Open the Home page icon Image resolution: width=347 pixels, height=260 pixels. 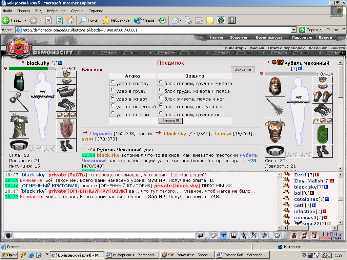[70, 20]
